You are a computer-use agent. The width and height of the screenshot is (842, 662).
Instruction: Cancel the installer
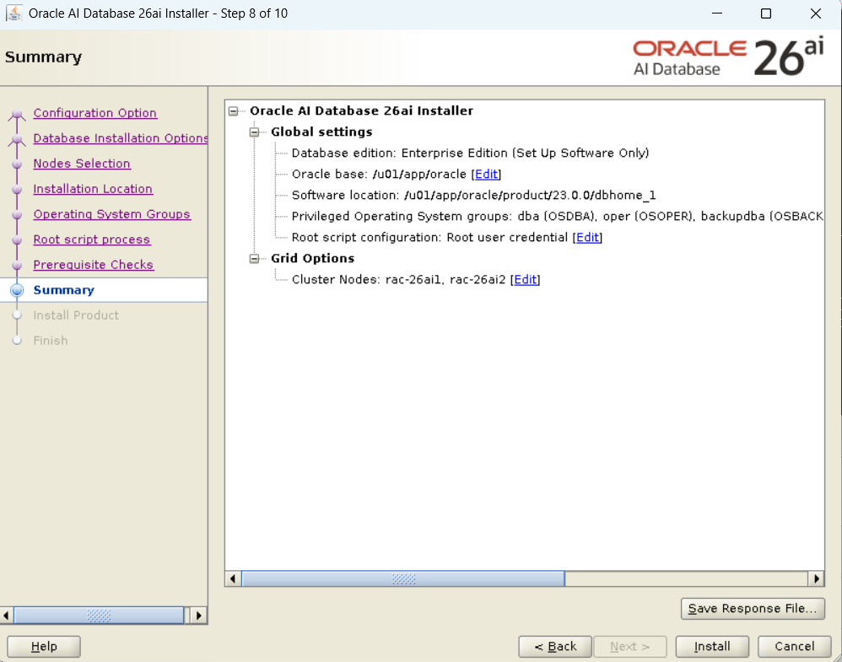pos(794,647)
